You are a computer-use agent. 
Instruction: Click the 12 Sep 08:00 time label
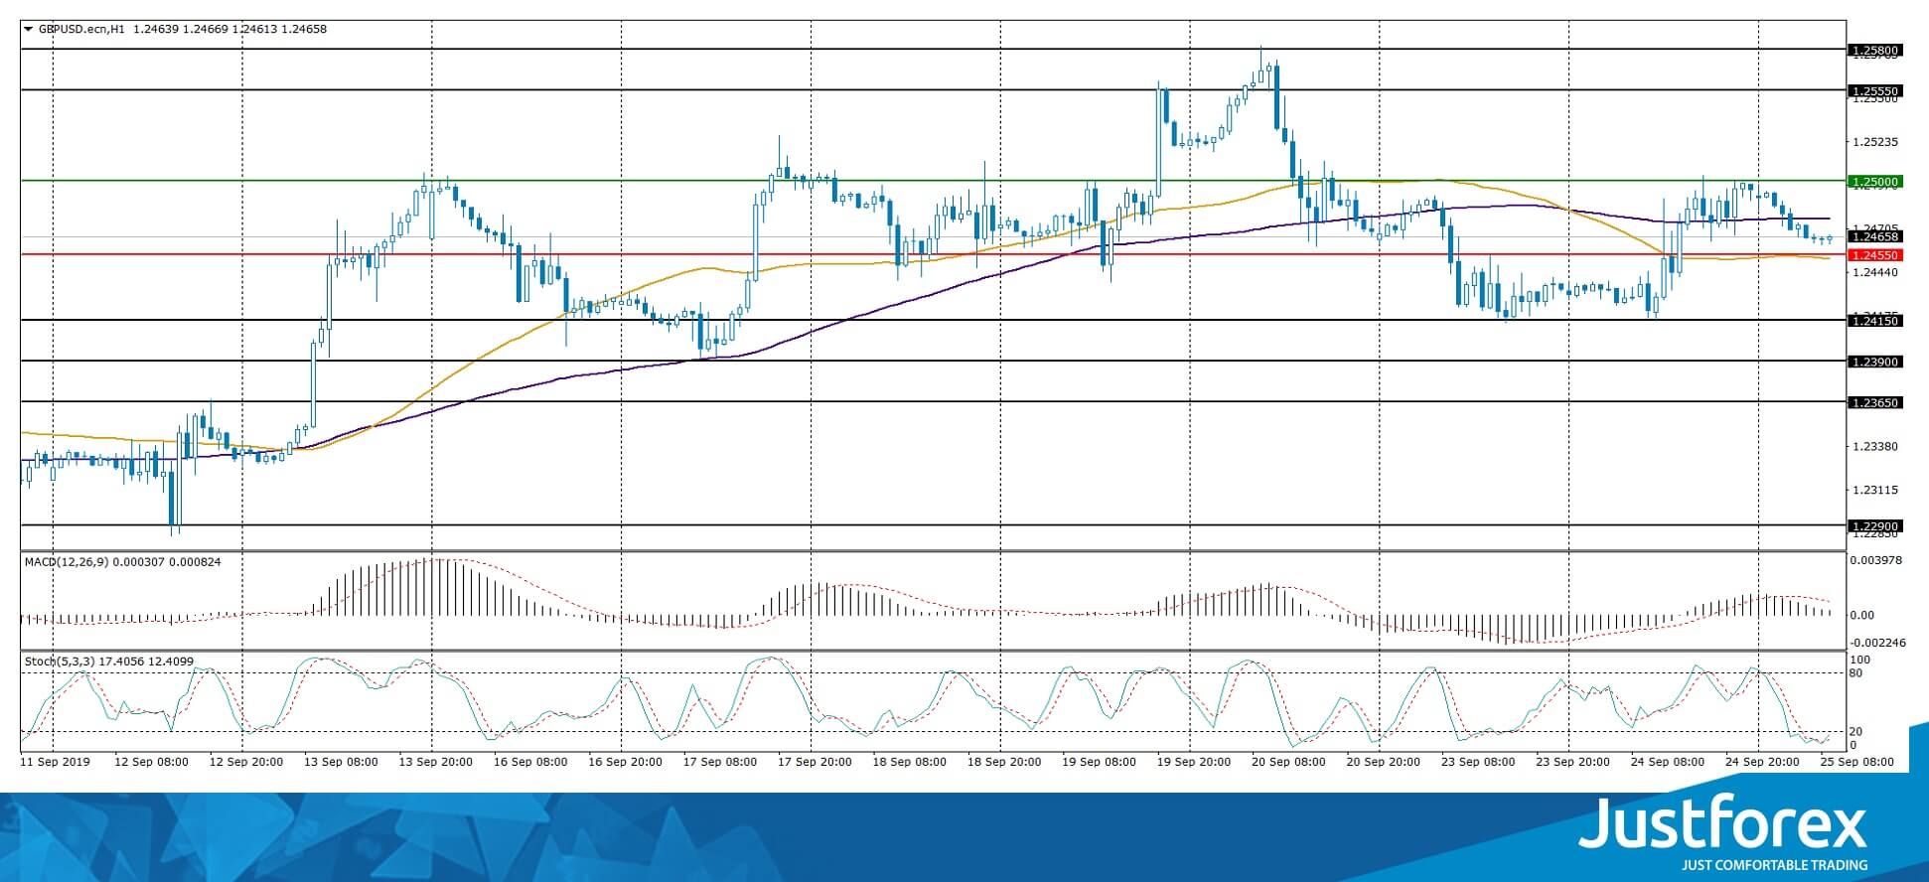pyautogui.click(x=152, y=762)
